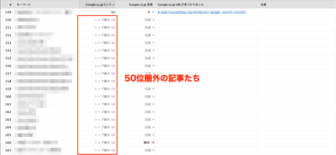The width and height of the screenshot is (336, 155).
Task: Click the 回避 text in row 153
Action: coord(148,43)
